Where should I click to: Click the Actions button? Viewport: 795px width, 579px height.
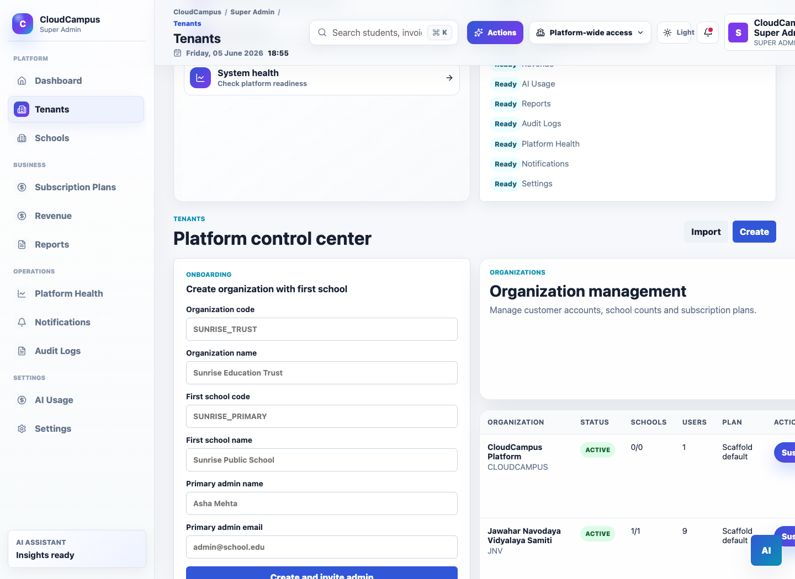tap(495, 33)
